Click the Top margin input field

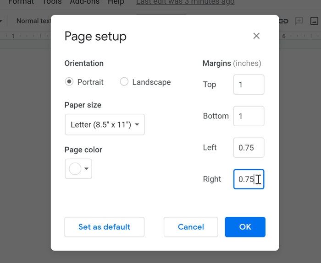click(x=249, y=85)
